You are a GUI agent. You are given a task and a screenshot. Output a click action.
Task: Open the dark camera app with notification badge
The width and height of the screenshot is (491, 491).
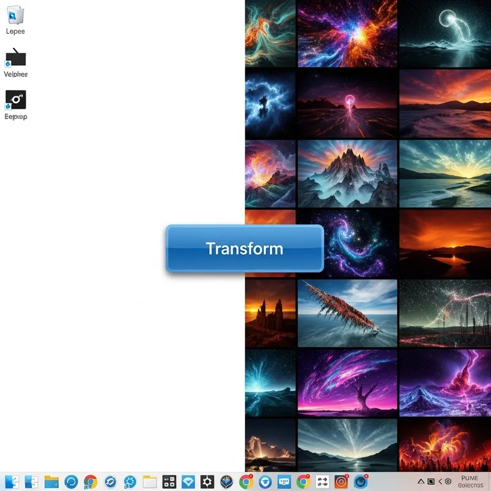point(361,482)
